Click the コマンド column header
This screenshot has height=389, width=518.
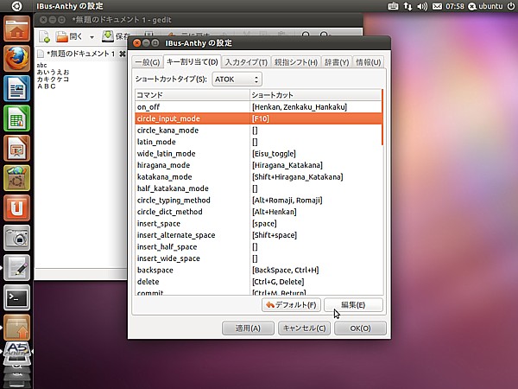193,95
